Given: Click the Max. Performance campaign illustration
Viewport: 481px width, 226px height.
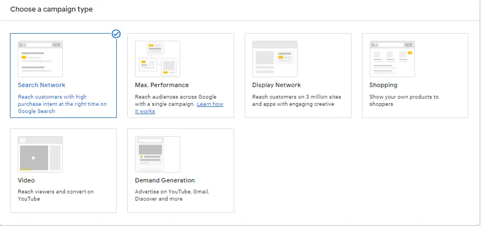Looking at the screenshot, I should (x=158, y=59).
